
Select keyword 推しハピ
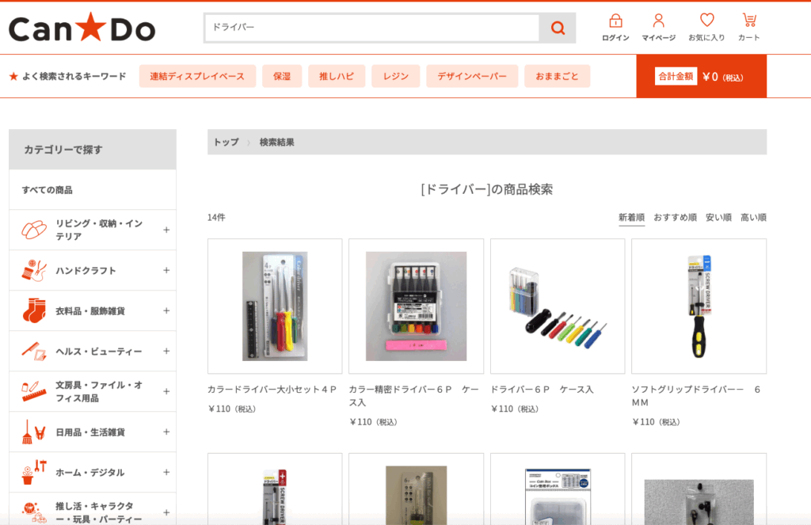[337, 76]
